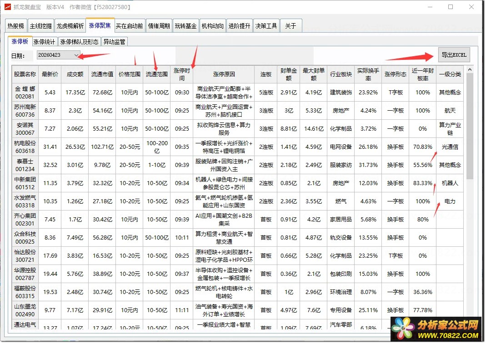This screenshot has width=486, height=343.
Task: Open the 涨停梯队及形态 sub-tab
Action: (79, 42)
